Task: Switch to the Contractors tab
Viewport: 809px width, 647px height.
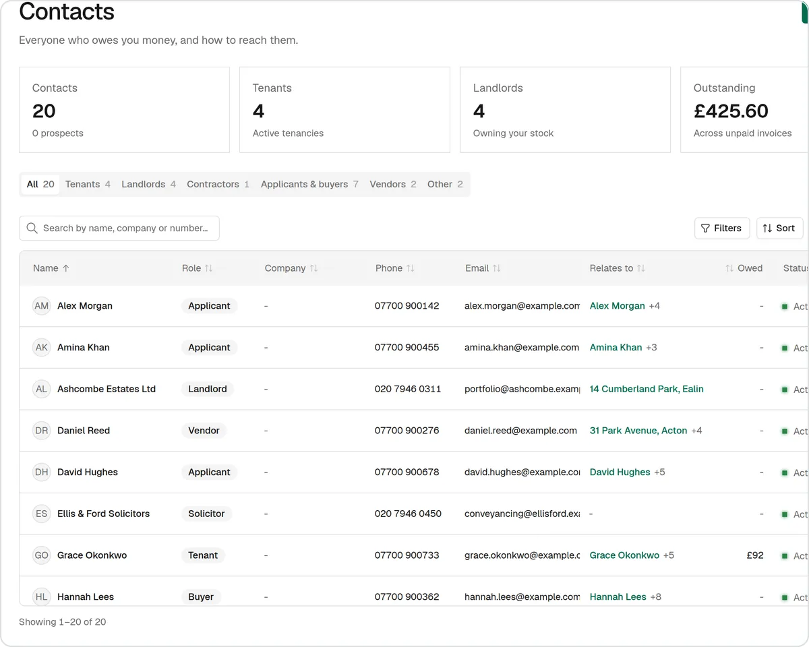Action: (218, 184)
